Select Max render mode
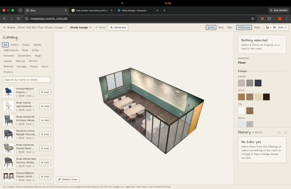The width and height of the screenshot is (291, 189). click(x=230, y=27)
